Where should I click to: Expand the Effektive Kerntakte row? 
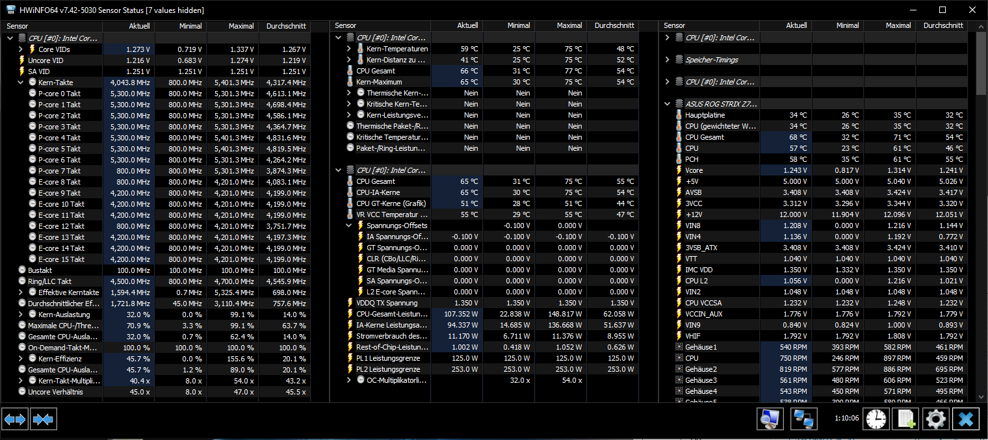(x=21, y=292)
